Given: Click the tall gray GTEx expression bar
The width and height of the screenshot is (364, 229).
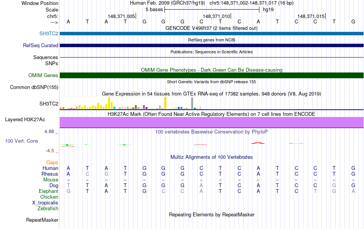Looking at the screenshot, I should (x=192, y=103).
